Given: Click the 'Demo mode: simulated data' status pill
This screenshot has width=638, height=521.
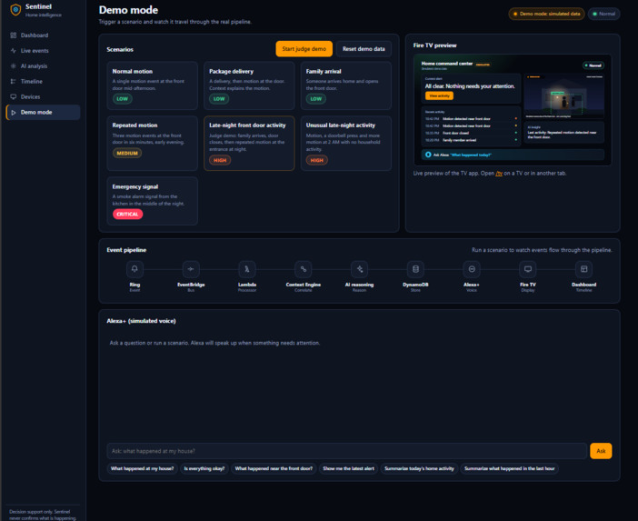Looking at the screenshot, I should point(546,14).
